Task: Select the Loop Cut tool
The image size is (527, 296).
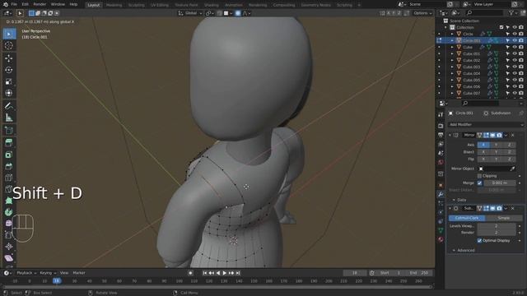Action: coord(9,178)
